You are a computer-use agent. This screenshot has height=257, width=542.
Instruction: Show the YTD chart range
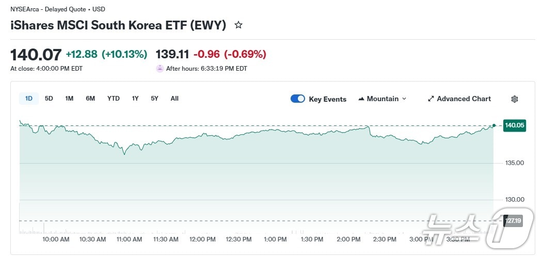pyautogui.click(x=114, y=99)
